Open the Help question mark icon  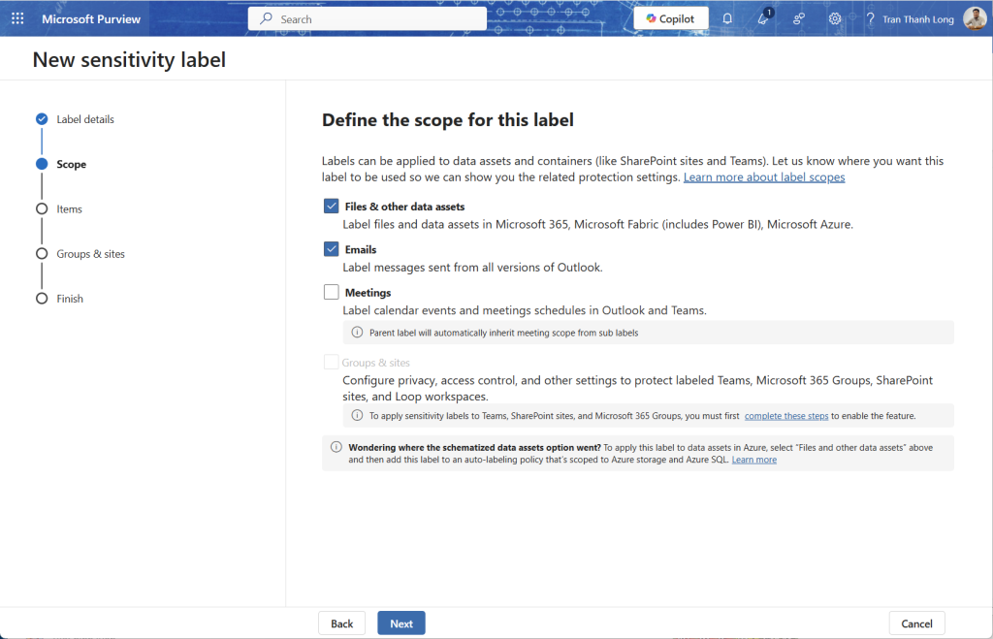(x=870, y=18)
